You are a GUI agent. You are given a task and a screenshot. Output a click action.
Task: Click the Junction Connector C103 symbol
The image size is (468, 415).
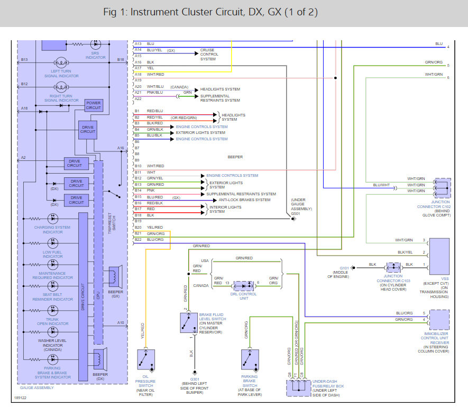tap(393, 267)
